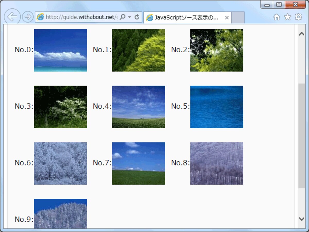Click the scrollbar up arrow
309x232 pixels.
click(x=302, y=34)
